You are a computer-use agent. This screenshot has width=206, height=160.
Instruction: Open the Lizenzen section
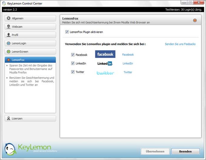click(x=30, y=119)
